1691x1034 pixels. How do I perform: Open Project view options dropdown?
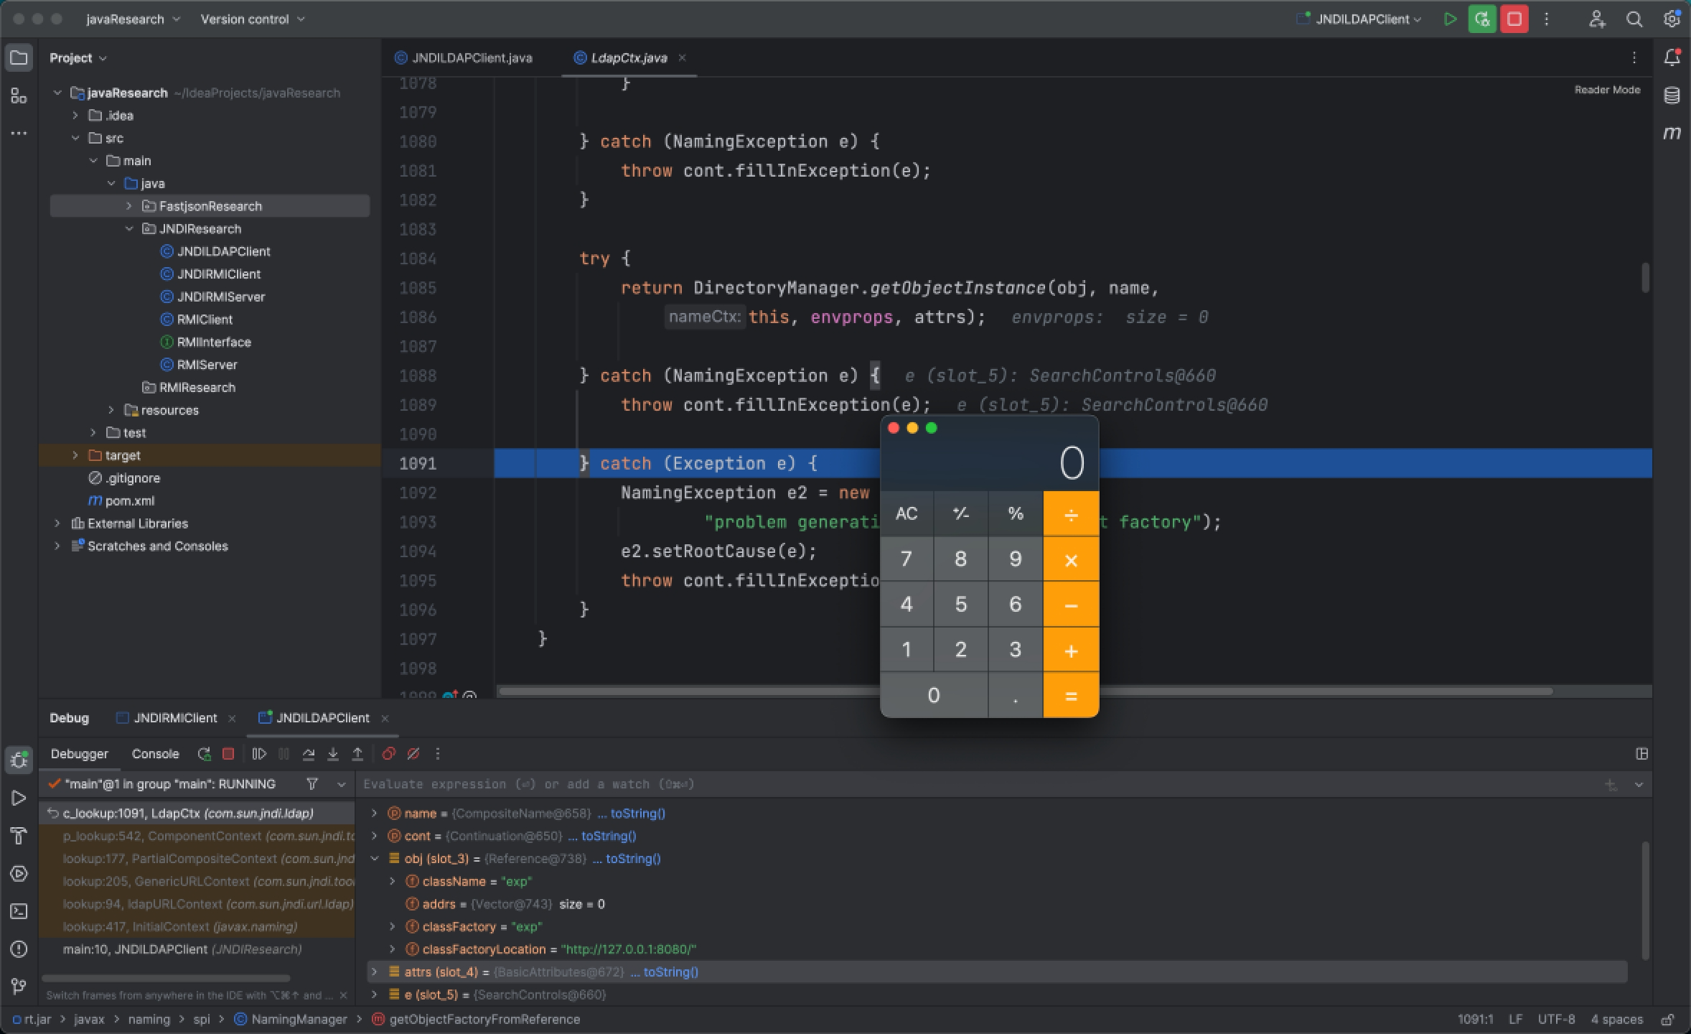click(79, 58)
